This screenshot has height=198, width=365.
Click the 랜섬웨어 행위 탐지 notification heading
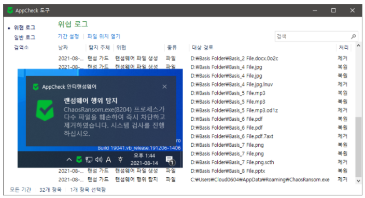[x=91, y=101]
